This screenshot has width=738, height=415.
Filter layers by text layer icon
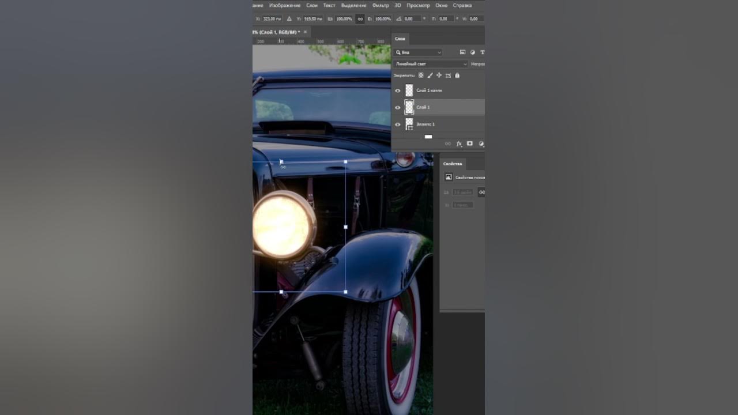[482, 52]
